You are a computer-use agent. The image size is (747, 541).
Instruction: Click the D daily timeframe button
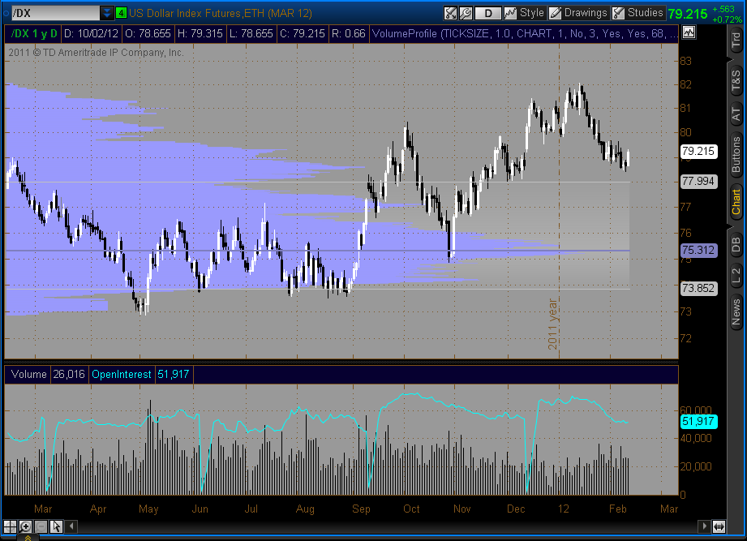[x=487, y=13]
